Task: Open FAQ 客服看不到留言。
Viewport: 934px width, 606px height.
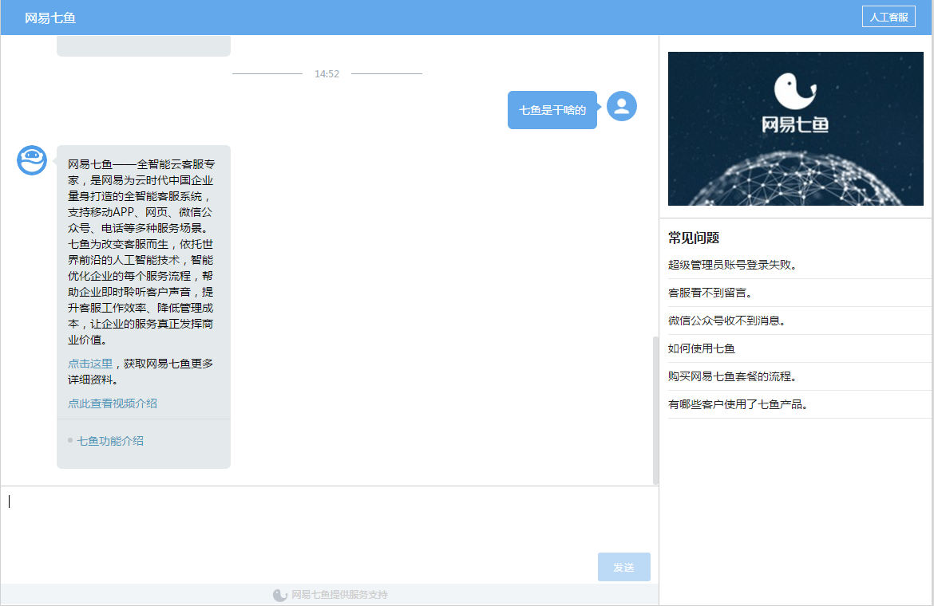Action: [x=799, y=293]
